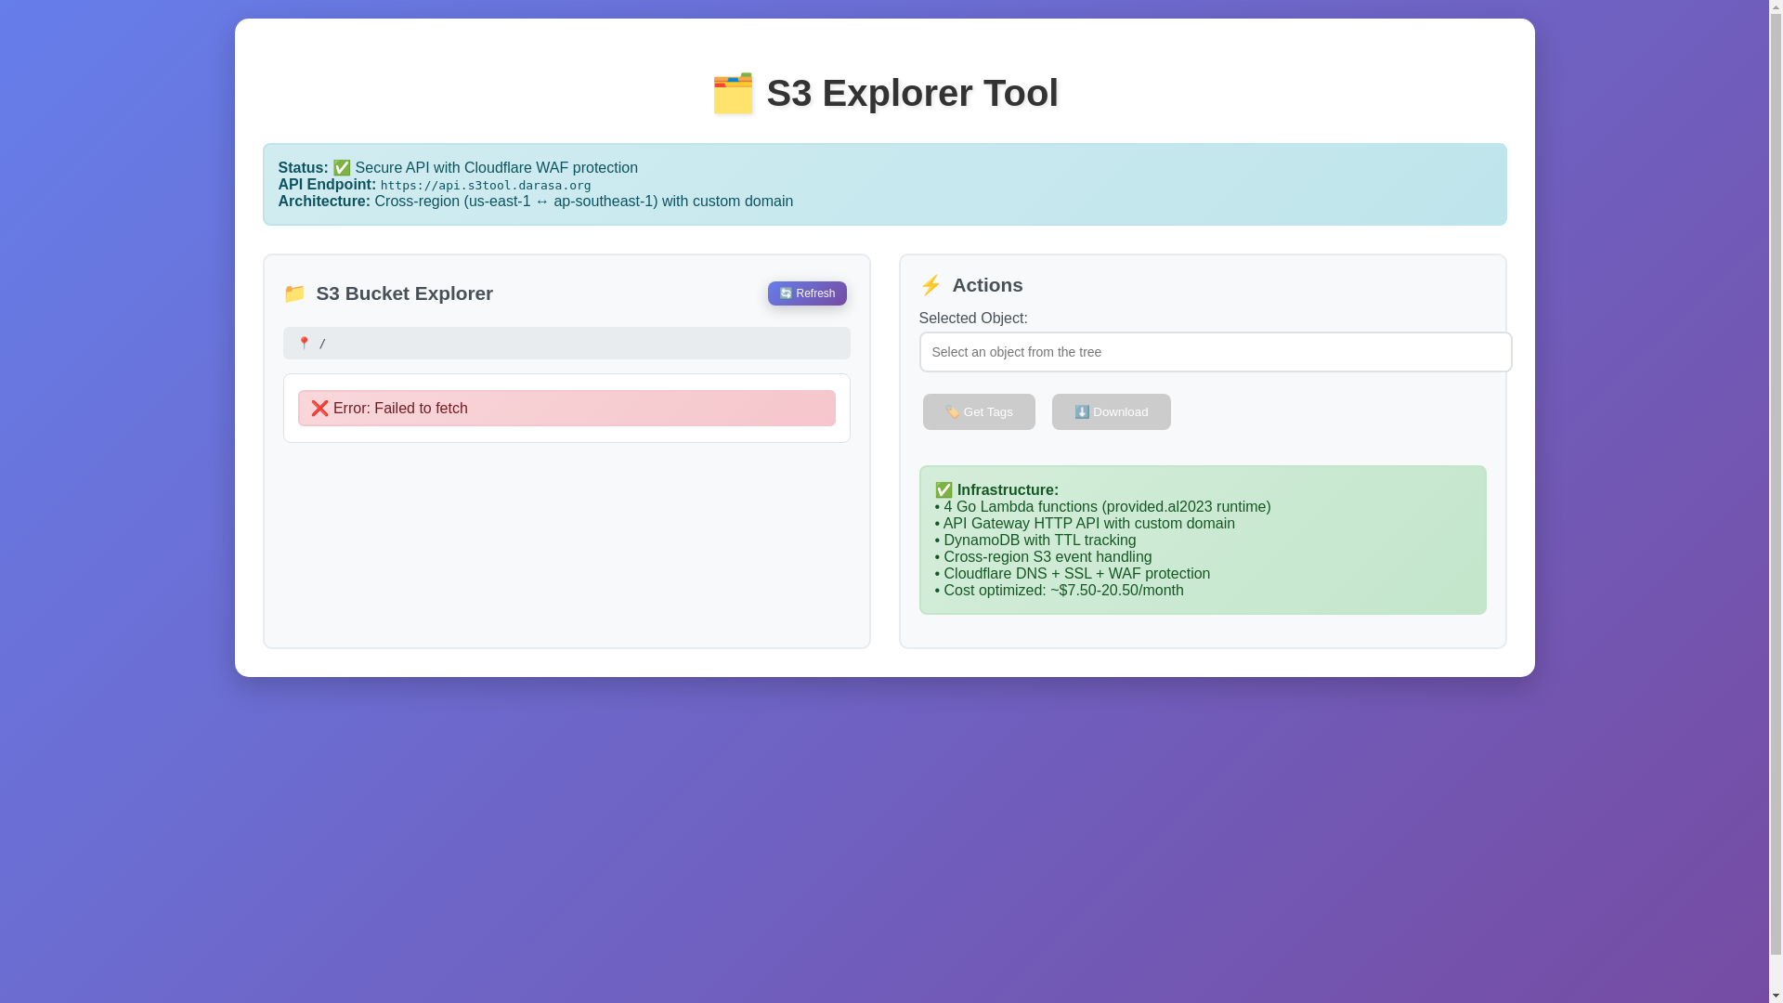Click the 'Actions' panel heading
The width and height of the screenshot is (1783, 1003).
[987, 285]
